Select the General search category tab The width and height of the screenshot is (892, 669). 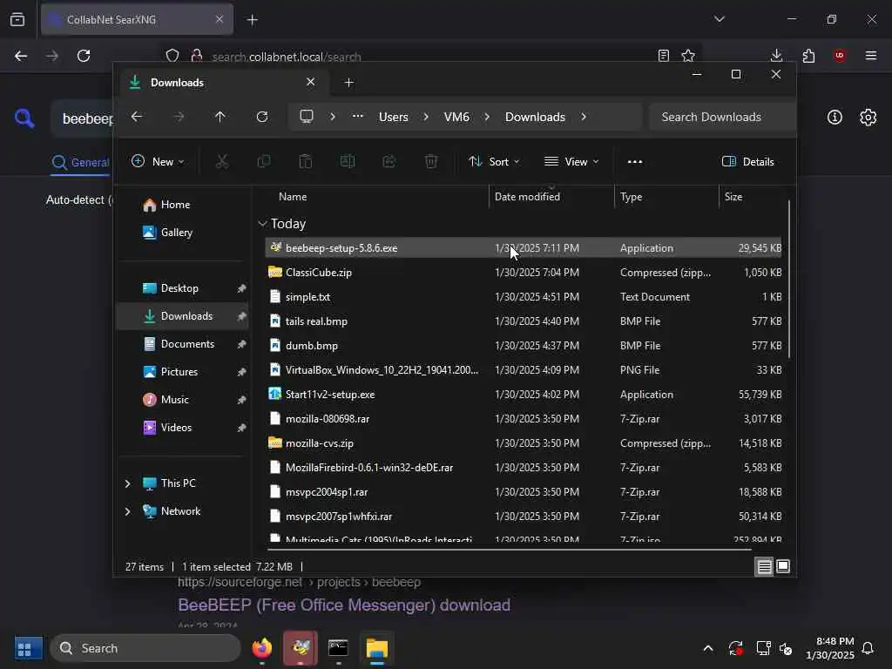(80, 163)
